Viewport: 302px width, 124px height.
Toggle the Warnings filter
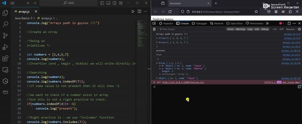coord(240,29)
